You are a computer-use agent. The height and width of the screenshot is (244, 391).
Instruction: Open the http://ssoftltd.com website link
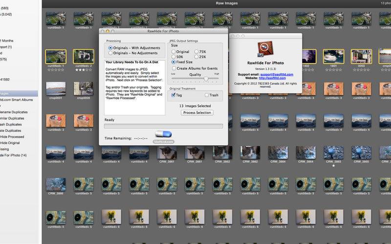272,78
